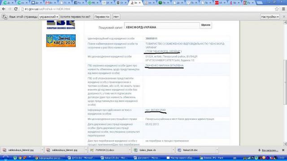The height and width of the screenshot is (161, 287).
Task: Switch to Chrome Інформаційно ресур... taskbar button
Action: pyautogui.click(x=50, y=158)
